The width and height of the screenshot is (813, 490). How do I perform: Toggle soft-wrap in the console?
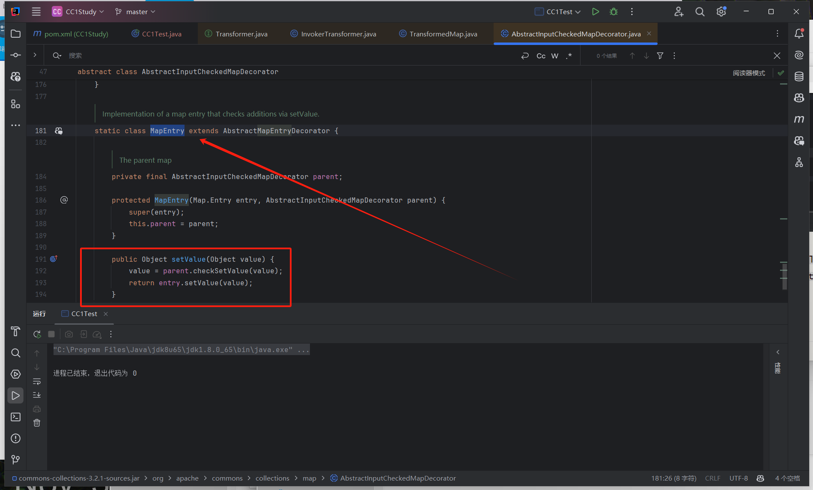point(37,381)
